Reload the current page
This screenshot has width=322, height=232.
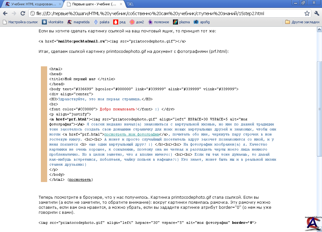tap(23, 14)
